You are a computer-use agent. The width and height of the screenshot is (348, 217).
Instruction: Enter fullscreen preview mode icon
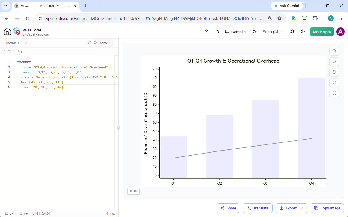click(x=334, y=93)
